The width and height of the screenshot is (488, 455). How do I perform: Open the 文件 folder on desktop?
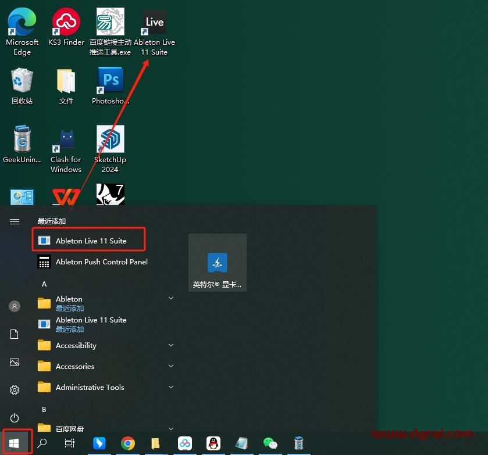point(66,86)
